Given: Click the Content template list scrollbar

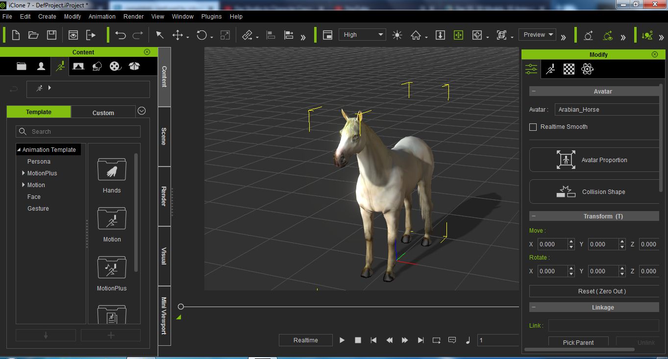Looking at the screenshot, I should [136, 212].
